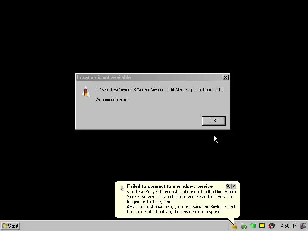Click the yellow monitor network tray icon
This screenshot has width=308, height=231.
262,226
